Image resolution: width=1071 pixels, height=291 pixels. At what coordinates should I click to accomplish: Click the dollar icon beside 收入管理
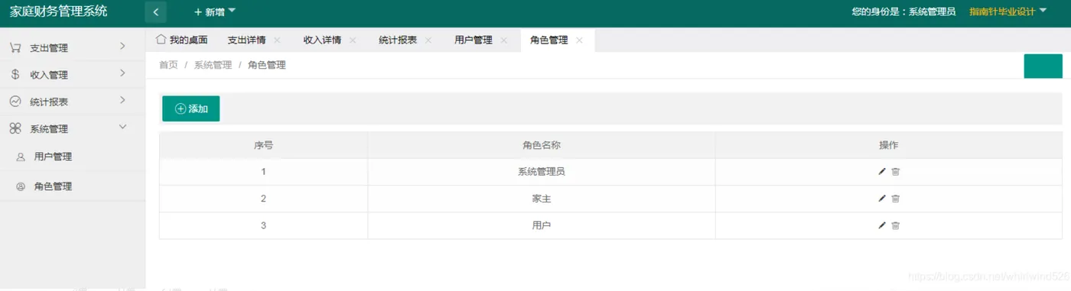point(15,74)
